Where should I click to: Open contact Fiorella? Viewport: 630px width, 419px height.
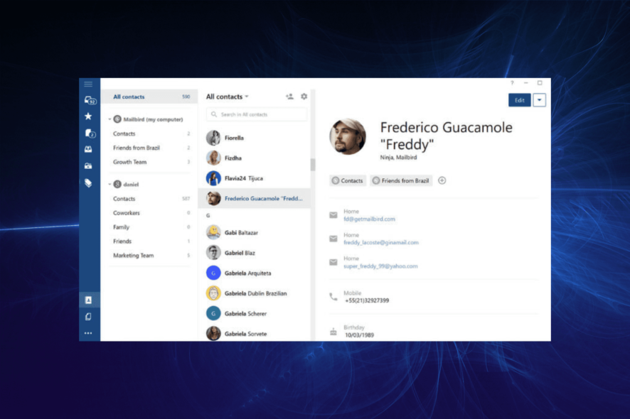pos(255,138)
